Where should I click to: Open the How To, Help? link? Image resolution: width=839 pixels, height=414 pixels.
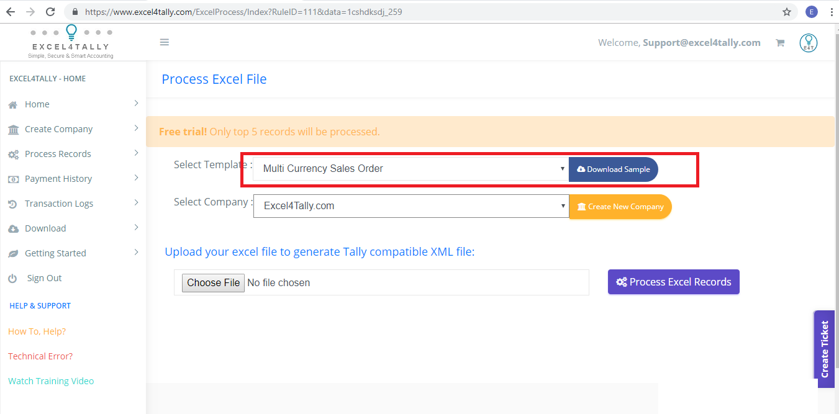click(37, 331)
